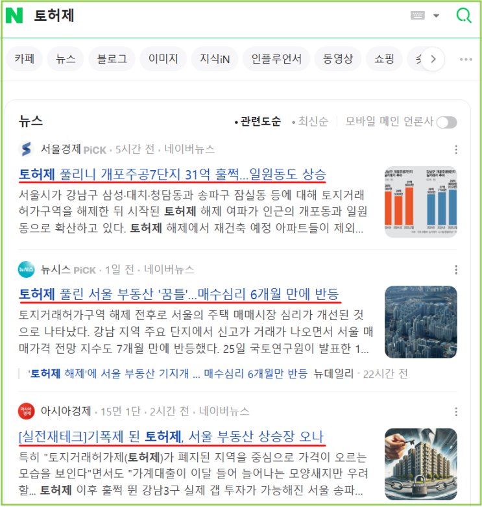The width and height of the screenshot is (482, 507).
Task: Open the 아시아경제 publisher name link
Action: (x=66, y=412)
